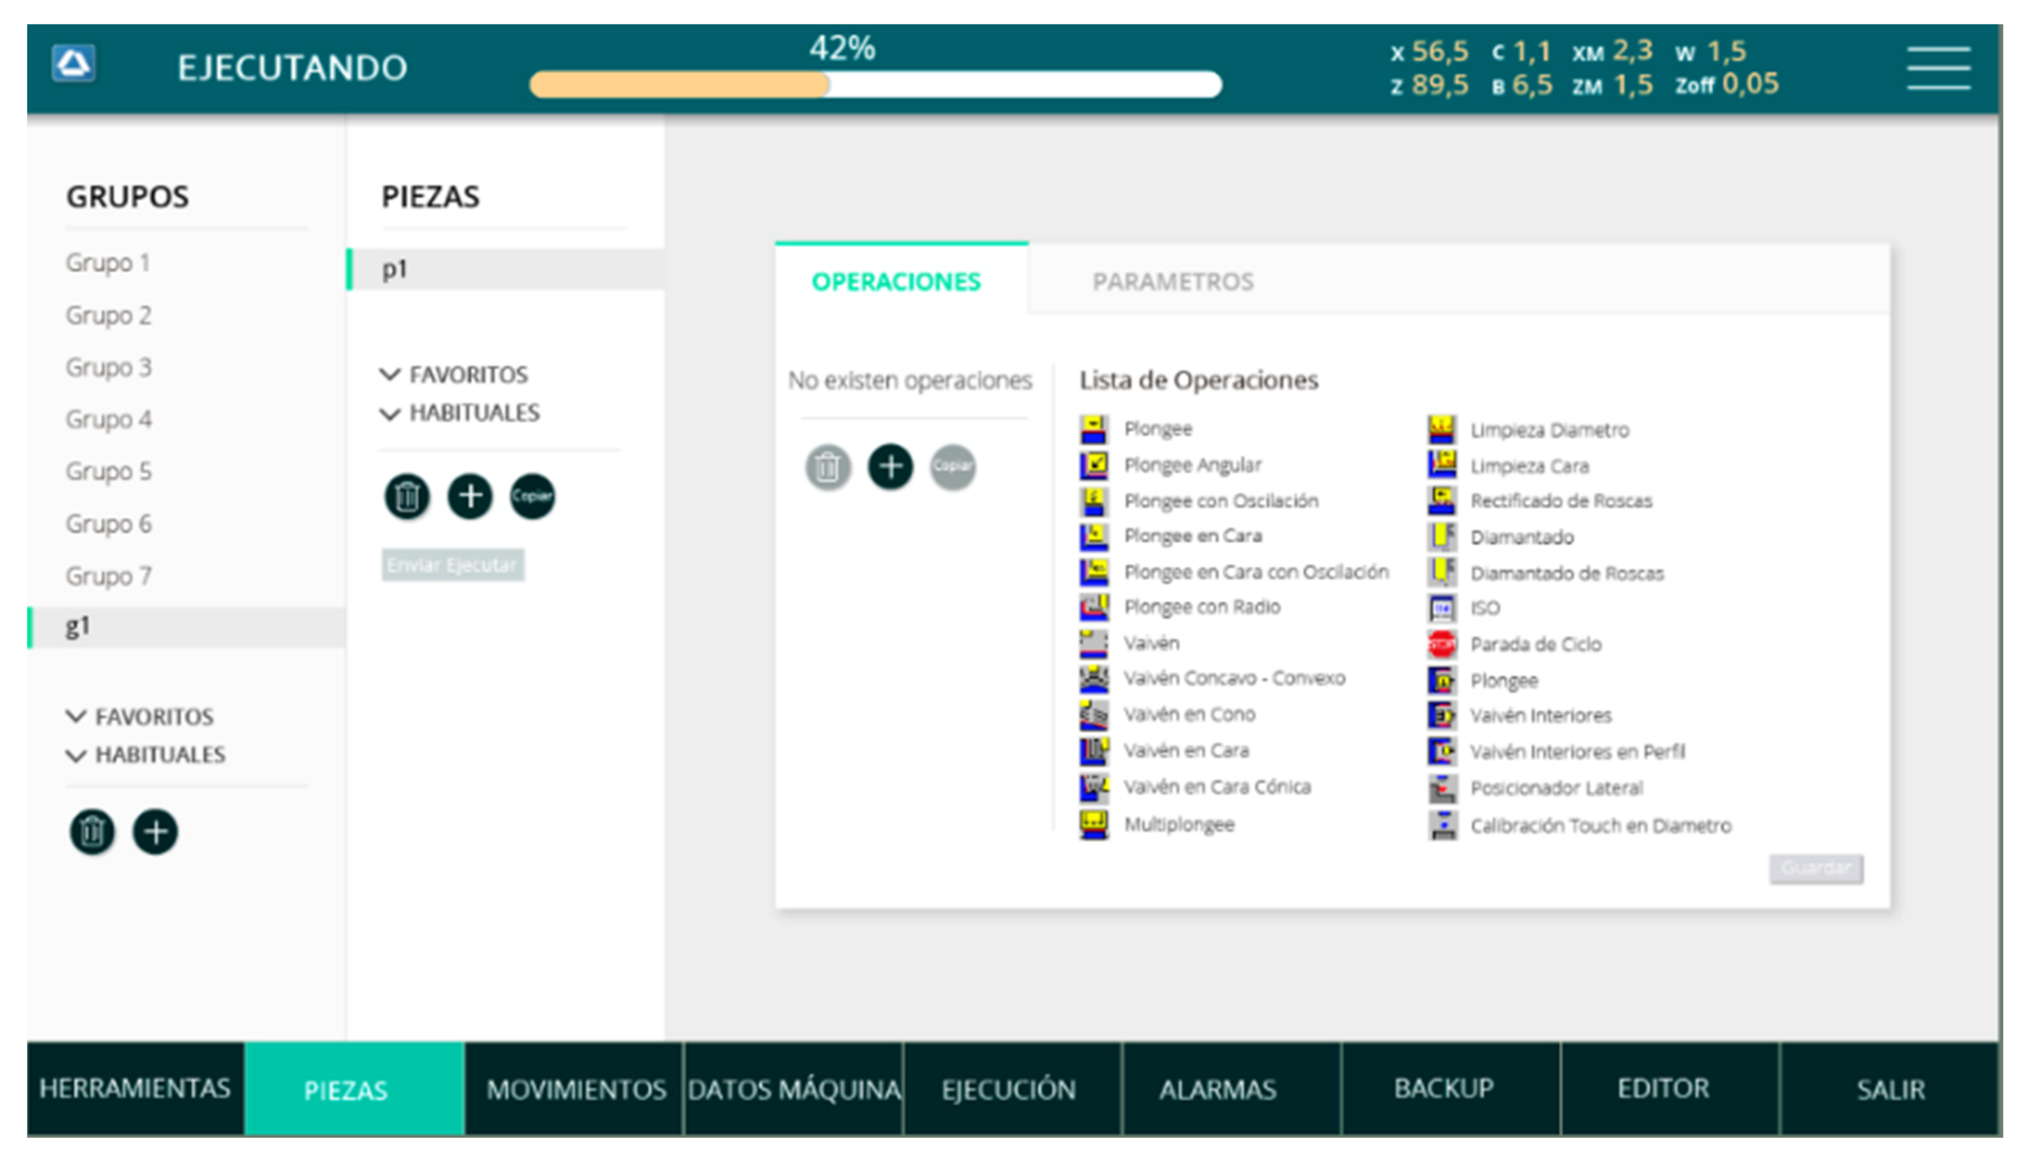Select Grupo 3 in groups list
This screenshot has width=2028, height=1163.
point(109,368)
